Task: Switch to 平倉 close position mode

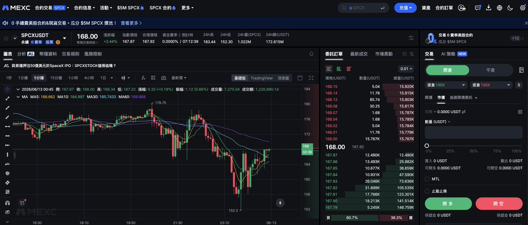Action: pos(491,70)
